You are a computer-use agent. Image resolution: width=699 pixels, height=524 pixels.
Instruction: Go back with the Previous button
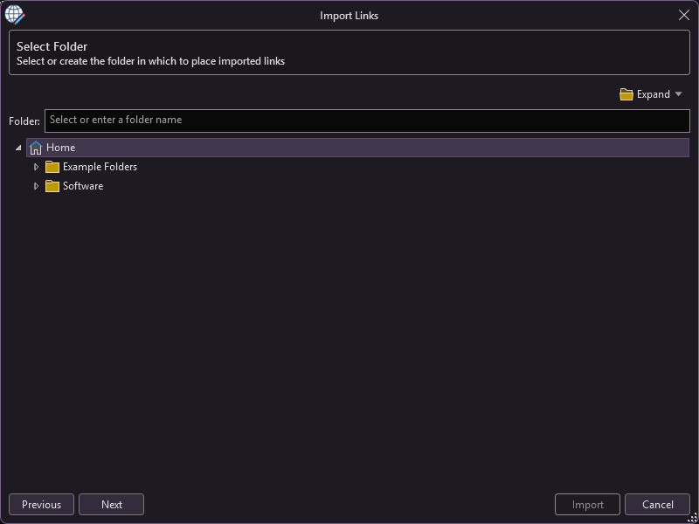41,505
